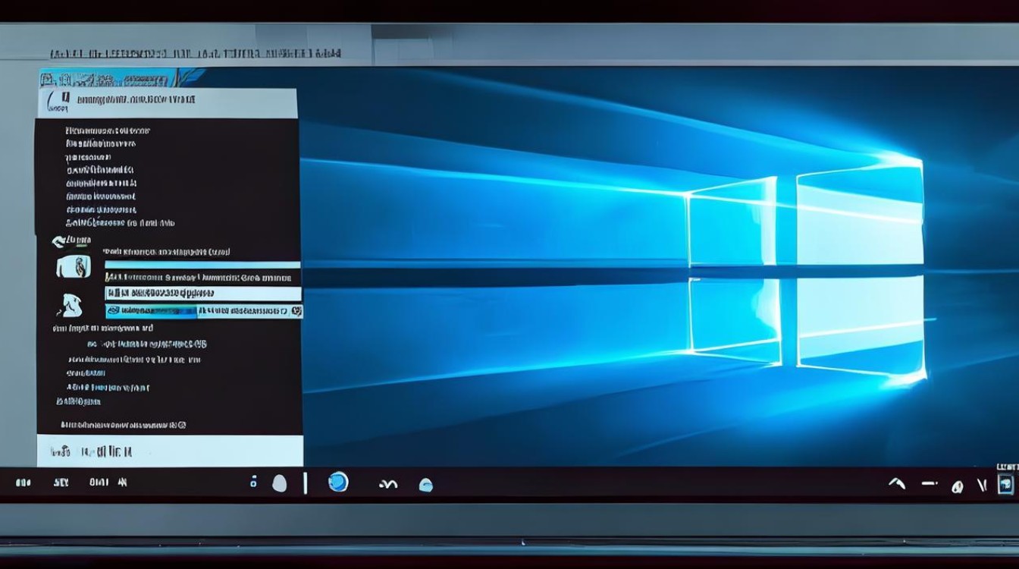Click the blue progress bar row in the menu panel
1019x569 pixels.
tap(204, 311)
